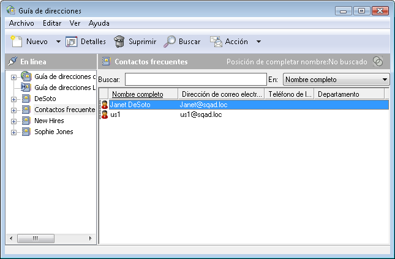Click the En línea plug icon
This screenshot has width=395, height=259.
point(12,61)
